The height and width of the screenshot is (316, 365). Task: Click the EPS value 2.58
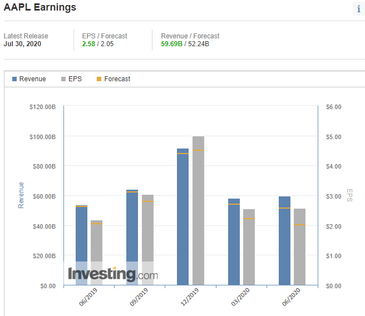[88, 44]
